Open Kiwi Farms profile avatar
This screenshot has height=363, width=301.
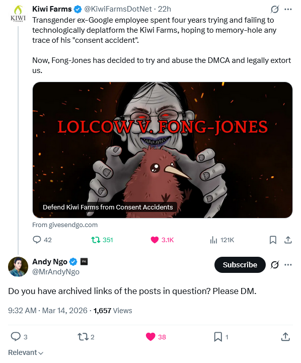click(x=18, y=14)
